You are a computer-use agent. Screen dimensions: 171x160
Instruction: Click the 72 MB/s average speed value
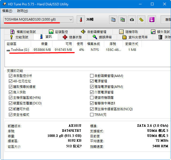162,141
